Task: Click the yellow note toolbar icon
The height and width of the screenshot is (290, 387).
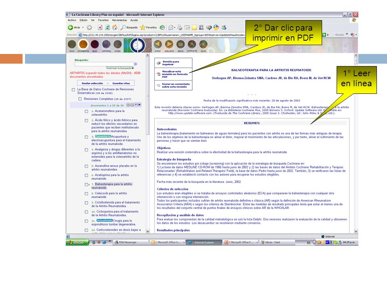Action: click(194, 27)
